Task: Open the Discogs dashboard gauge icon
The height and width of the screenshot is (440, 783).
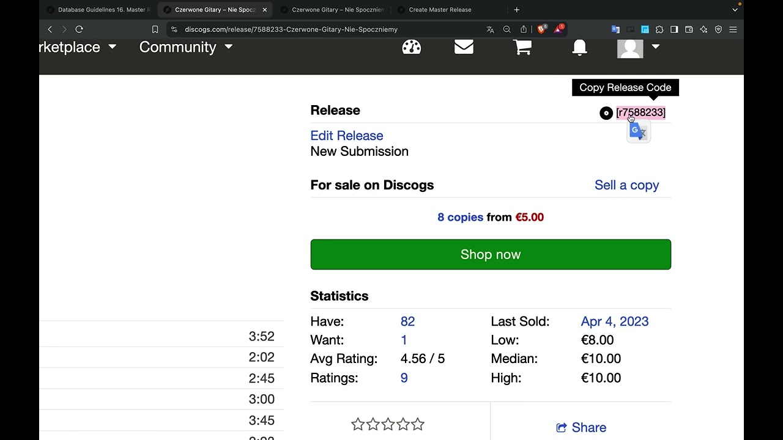Action: (x=412, y=47)
